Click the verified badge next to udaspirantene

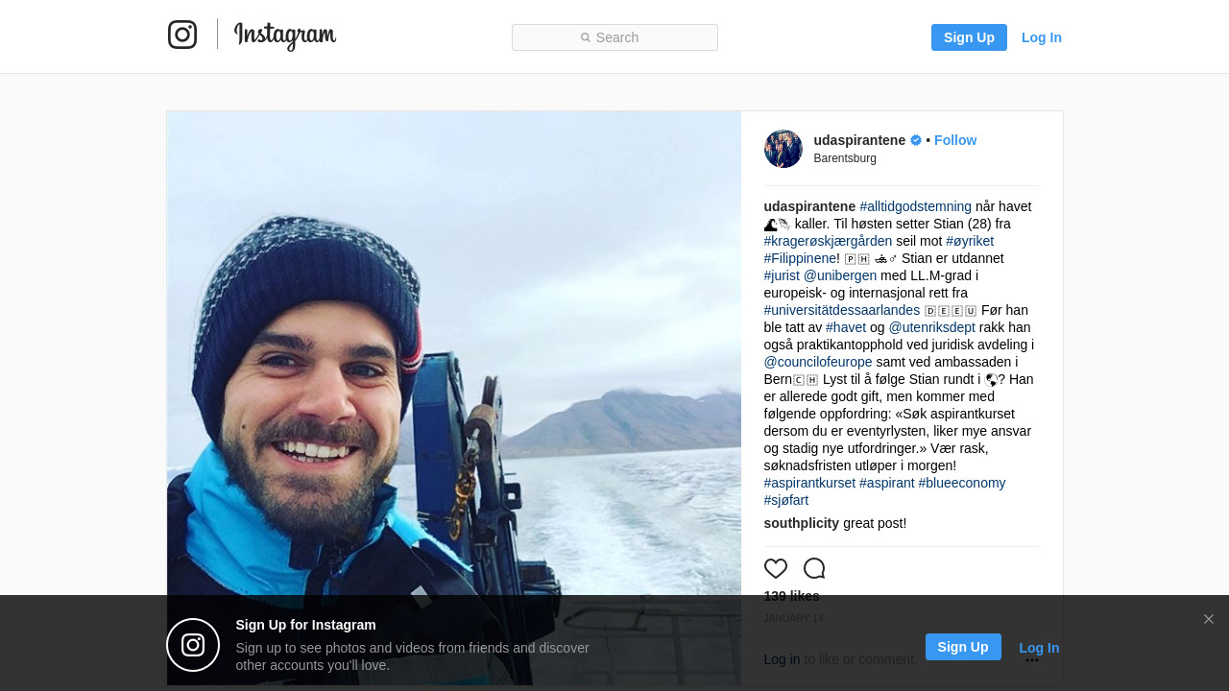pos(916,140)
